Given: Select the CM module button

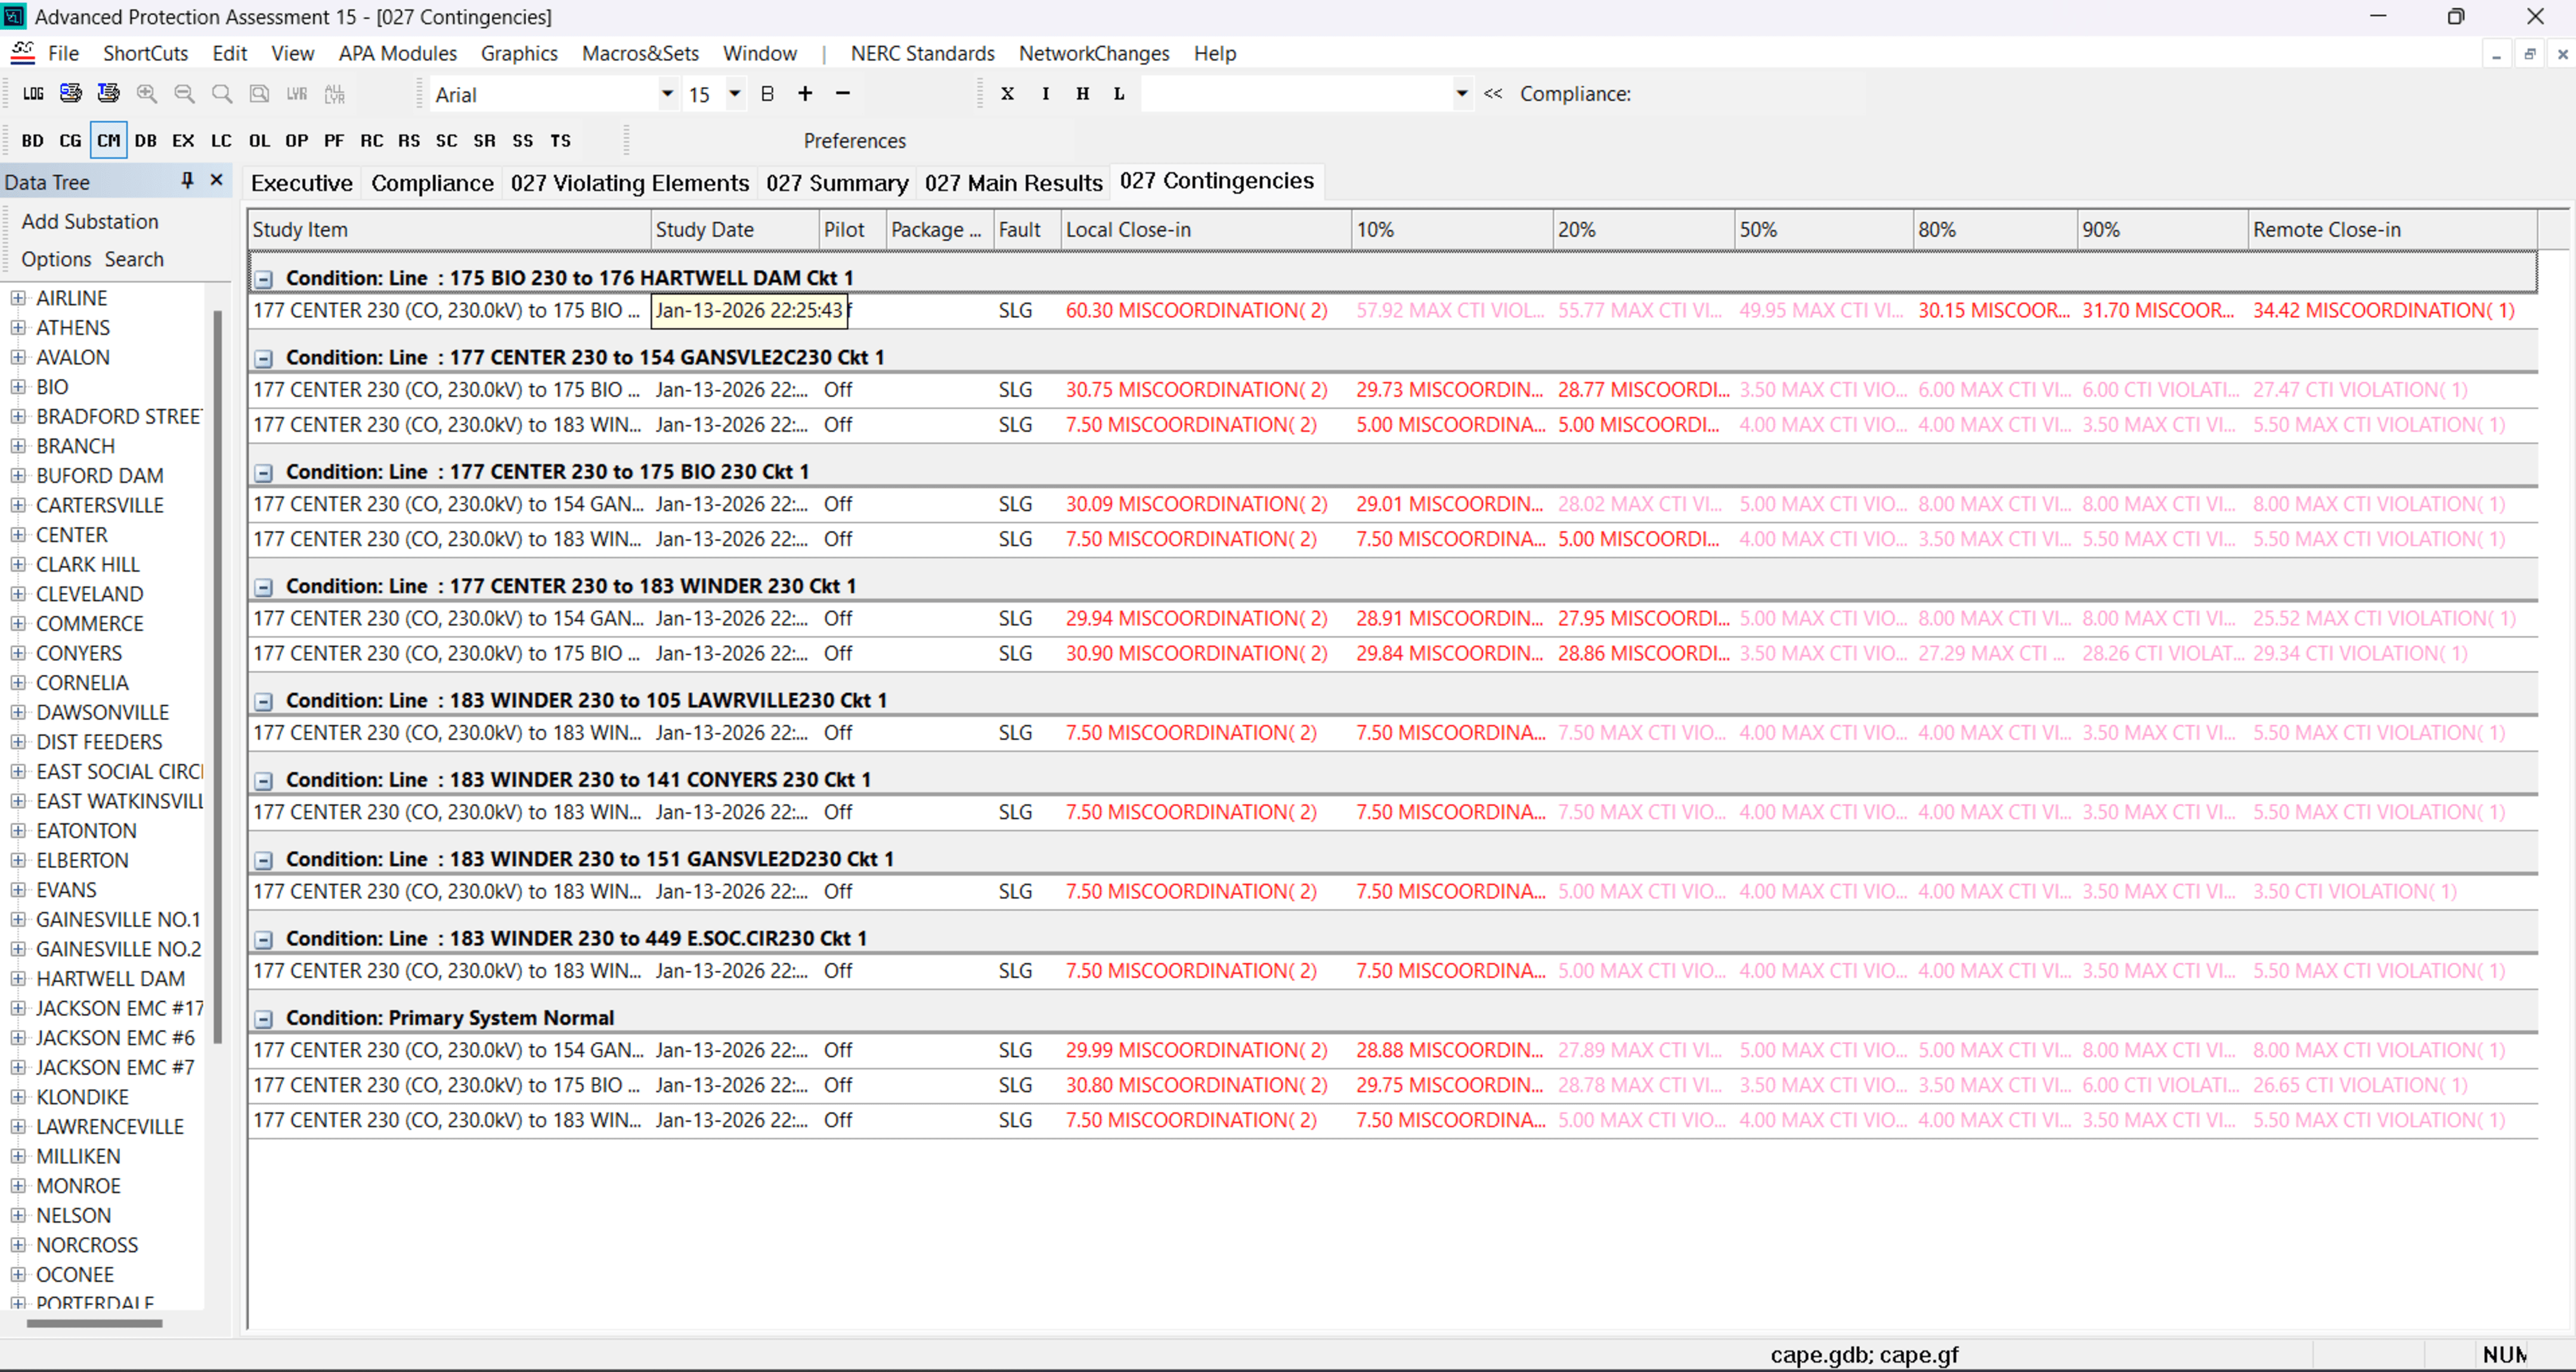Looking at the screenshot, I should 108,141.
